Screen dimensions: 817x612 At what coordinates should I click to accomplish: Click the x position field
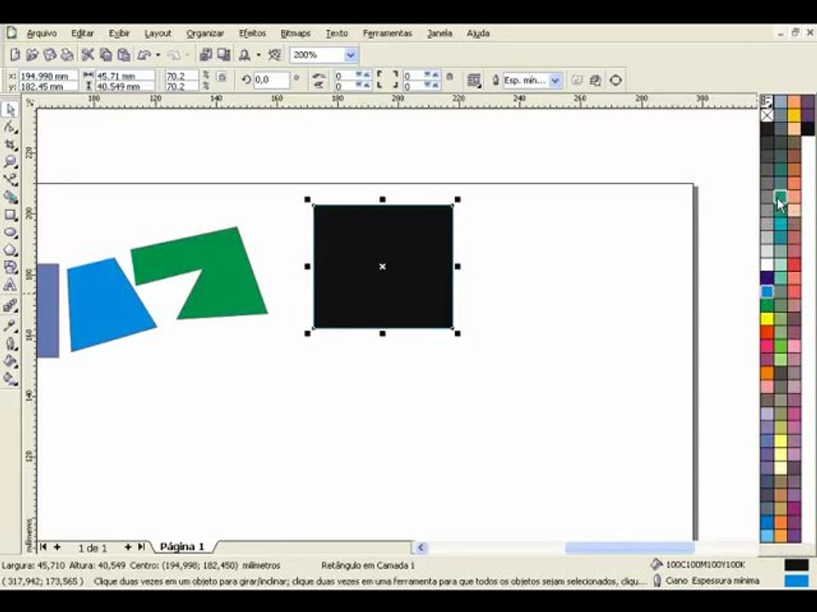49,76
